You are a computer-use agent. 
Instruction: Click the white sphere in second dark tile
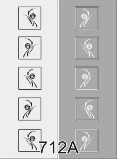(x=89, y=46)
